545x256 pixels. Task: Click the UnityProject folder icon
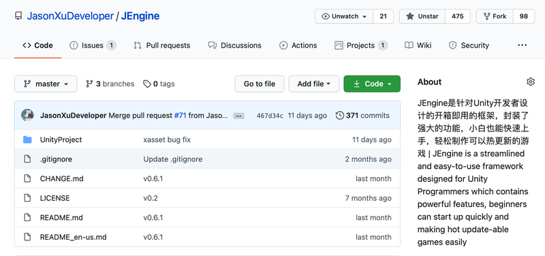pos(27,140)
